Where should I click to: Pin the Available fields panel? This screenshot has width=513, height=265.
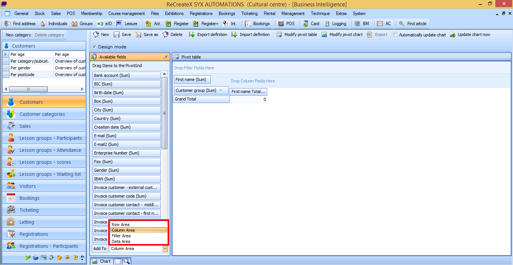pyautogui.click(x=165, y=57)
